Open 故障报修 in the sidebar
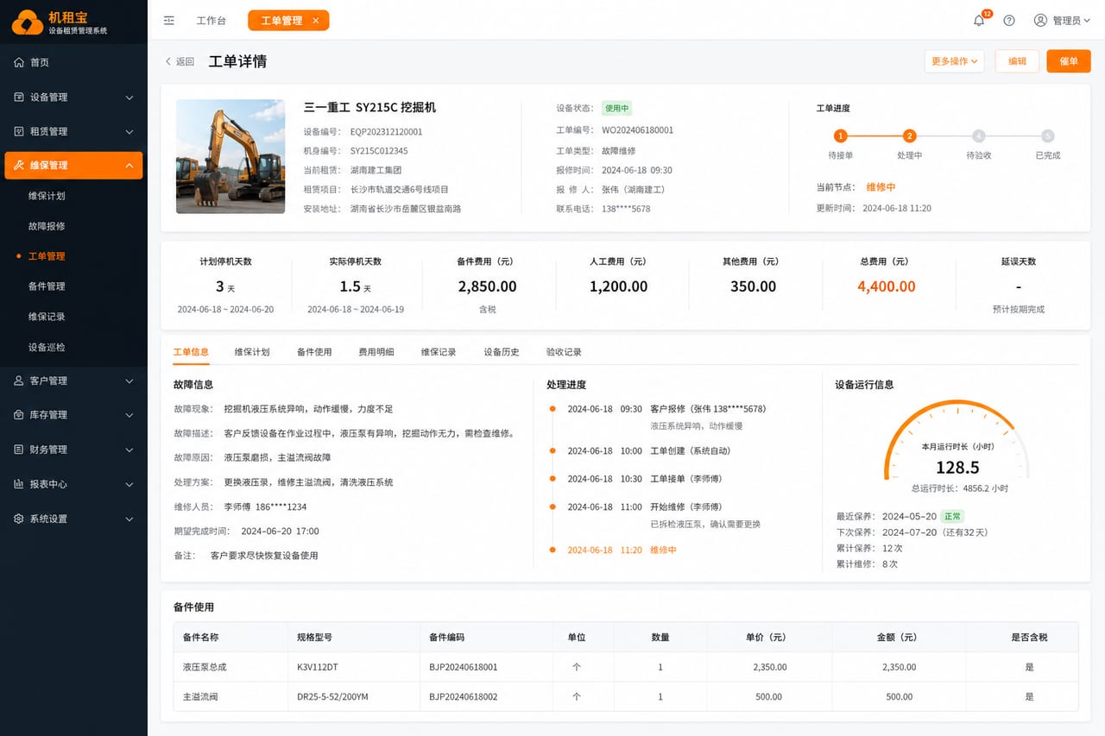Screen dimensions: 1105x736 pos(47,226)
